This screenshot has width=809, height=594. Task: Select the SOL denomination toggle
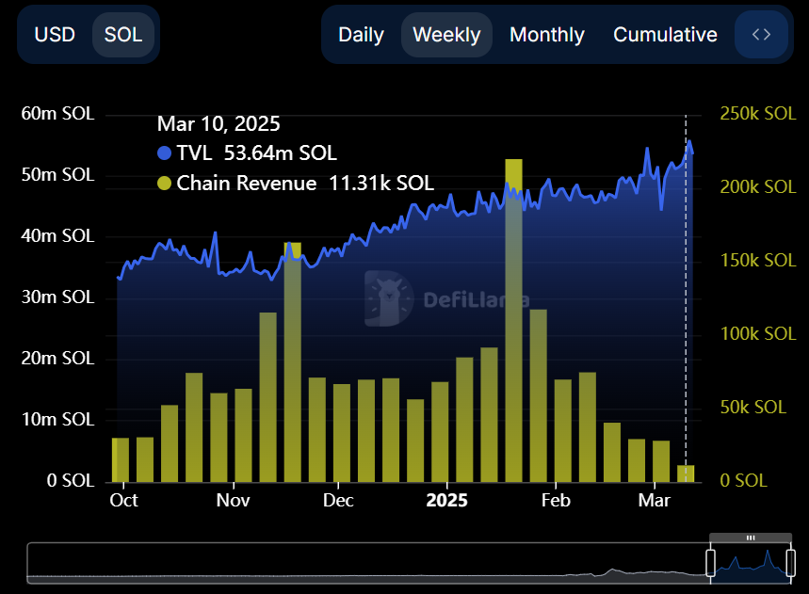(123, 35)
